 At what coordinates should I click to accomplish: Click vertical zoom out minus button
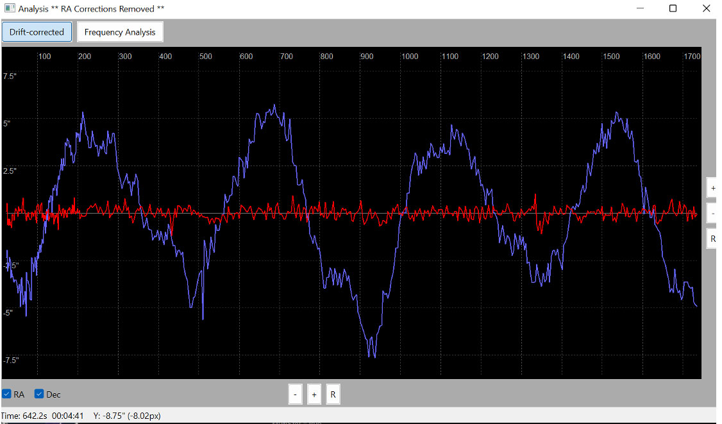712,214
